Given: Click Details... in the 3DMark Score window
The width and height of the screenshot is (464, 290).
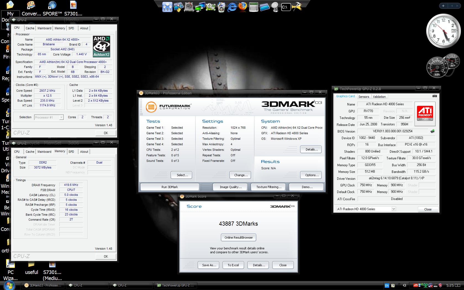Looking at the screenshot, I should click(259, 265).
